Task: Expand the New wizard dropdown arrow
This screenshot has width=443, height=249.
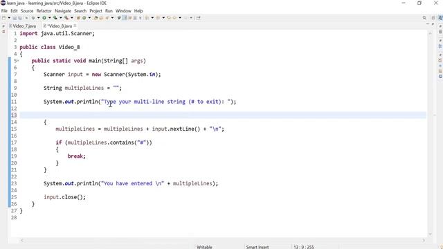Action: (9, 18)
